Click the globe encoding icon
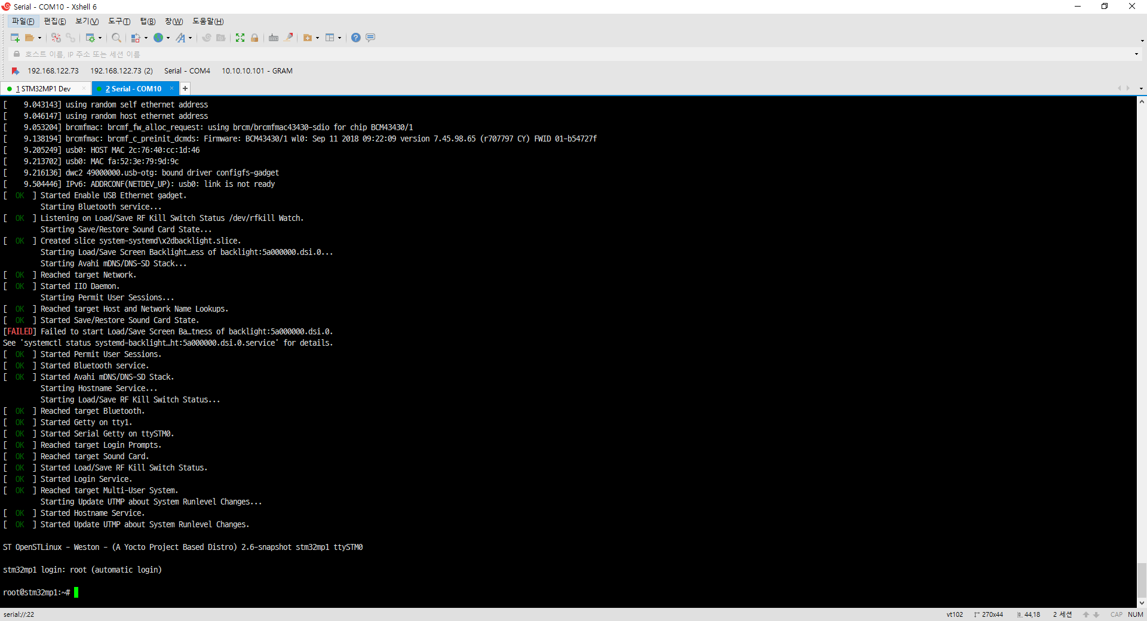The width and height of the screenshot is (1147, 621). 158,38
